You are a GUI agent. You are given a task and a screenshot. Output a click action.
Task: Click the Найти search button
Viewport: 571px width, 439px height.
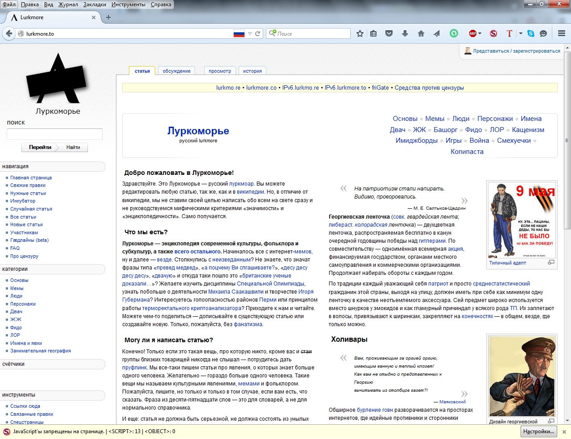(x=73, y=147)
